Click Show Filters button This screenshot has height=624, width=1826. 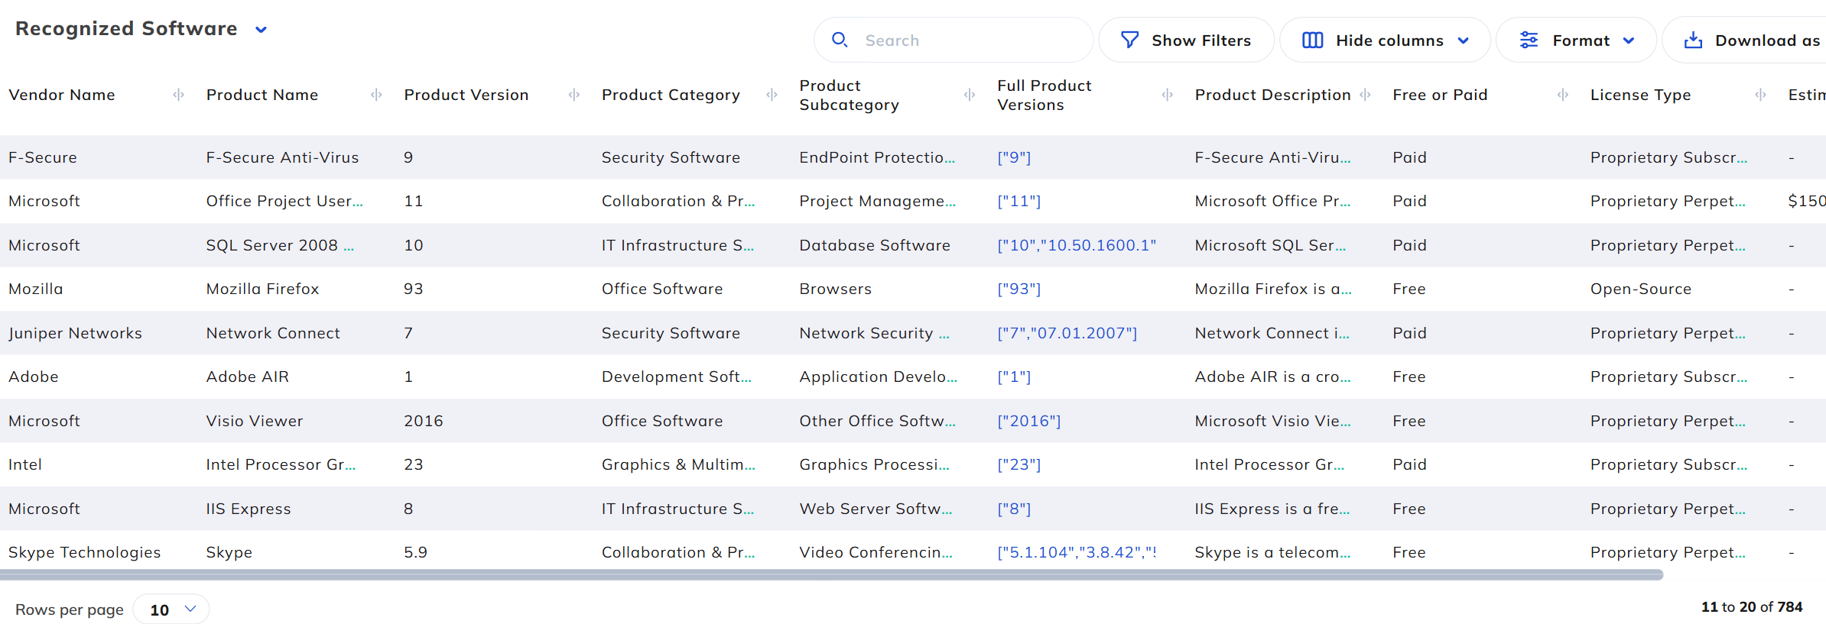pyautogui.click(x=1186, y=40)
